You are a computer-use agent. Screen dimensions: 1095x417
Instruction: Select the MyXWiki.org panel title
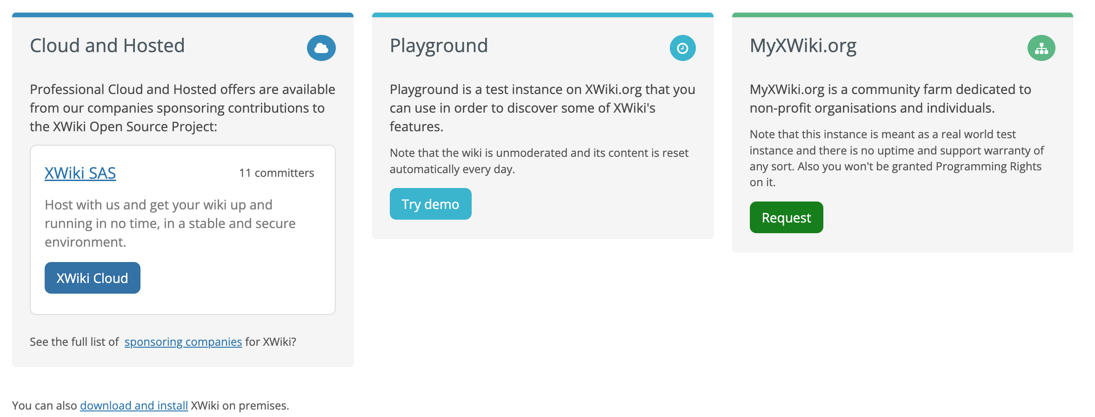(803, 46)
